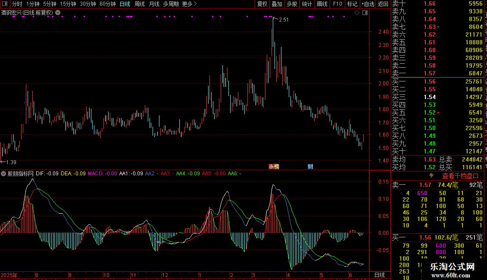The image size is (487, 280).
Task: Open stock title dropdown beside 酒钢宏兴
Action: [58, 13]
